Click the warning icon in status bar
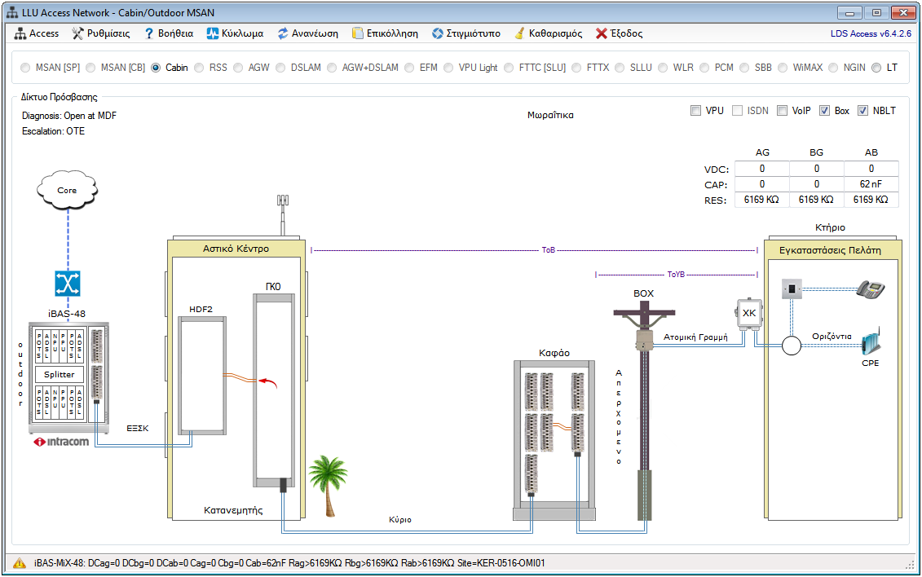Image resolution: width=922 pixels, height=577 pixels. coord(19,563)
